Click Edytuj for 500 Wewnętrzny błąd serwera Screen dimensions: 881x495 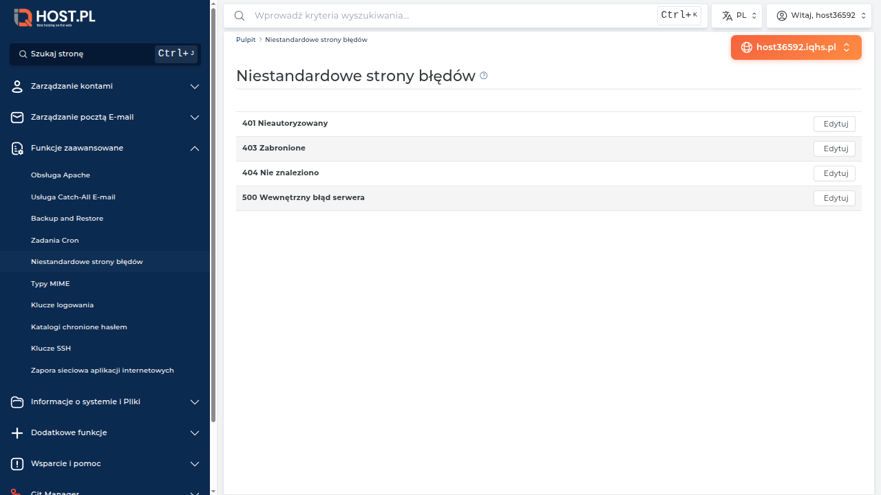pos(834,198)
